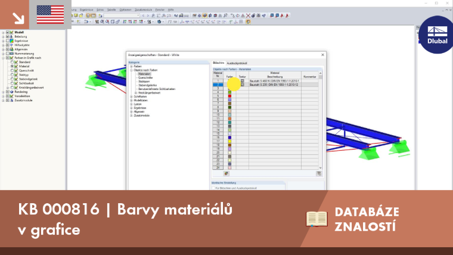Click the Dlubal logo badge
Screen dimensions: 453x255
point(437,35)
